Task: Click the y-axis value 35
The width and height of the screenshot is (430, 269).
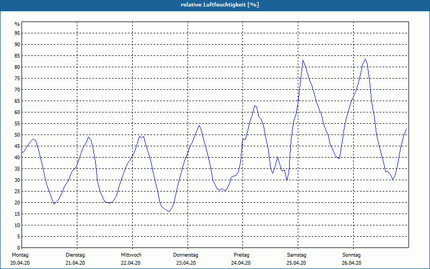Action: tap(17, 169)
